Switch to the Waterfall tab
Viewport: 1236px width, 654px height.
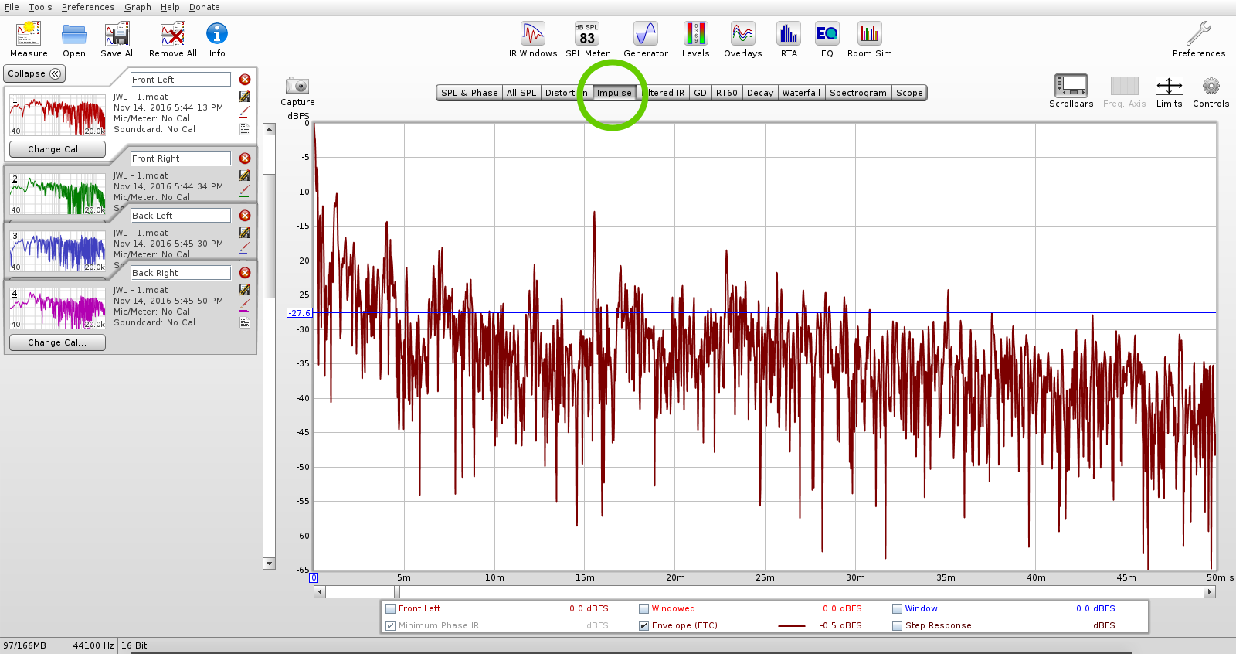(x=801, y=93)
